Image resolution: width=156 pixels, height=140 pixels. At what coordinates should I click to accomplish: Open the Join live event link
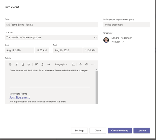point(19,98)
